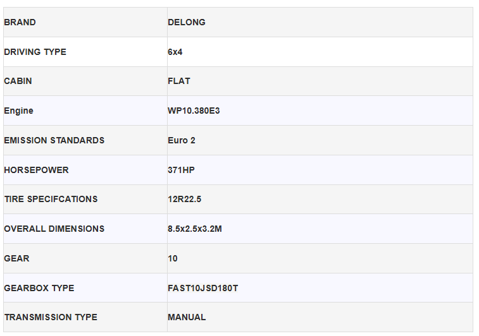
Task: Click the Engine label cell
Action: (x=19, y=111)
